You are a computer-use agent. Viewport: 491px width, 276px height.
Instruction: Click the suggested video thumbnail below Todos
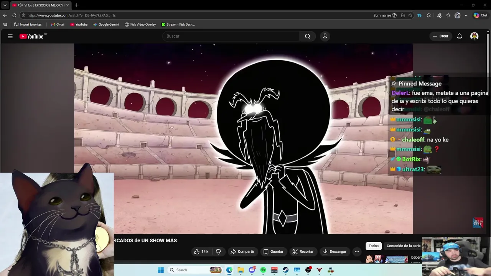click(x=387, y=259)
